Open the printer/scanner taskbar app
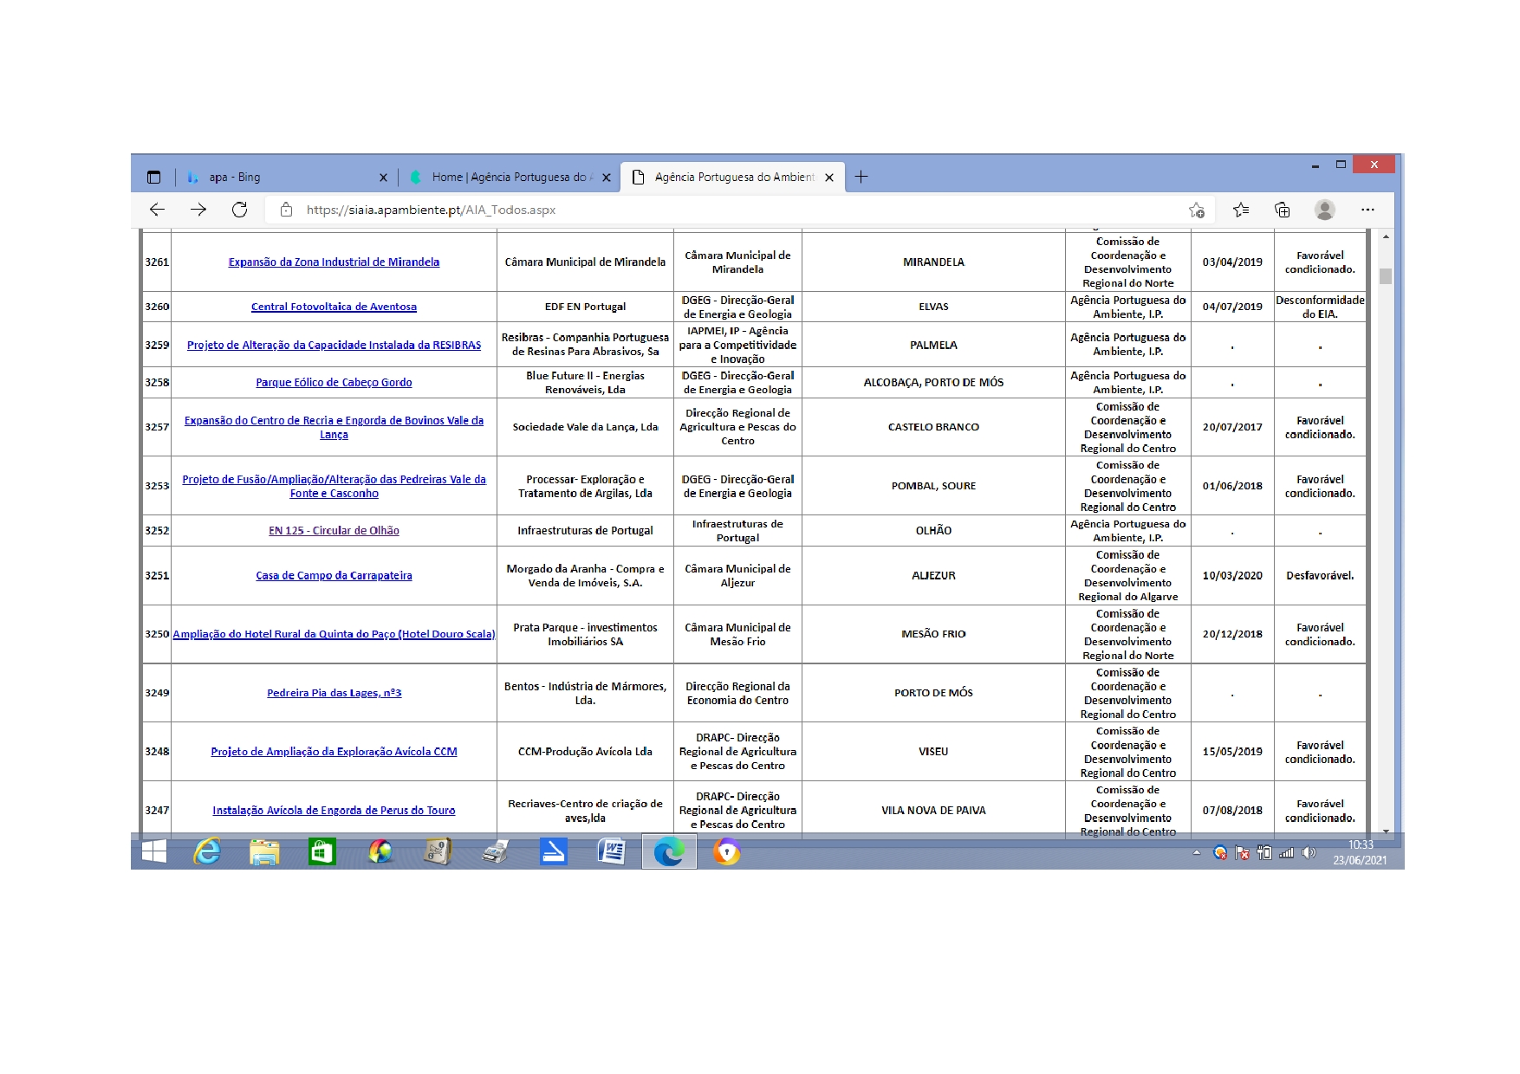The image size is (1520, 1074). [x=495, y=852]
